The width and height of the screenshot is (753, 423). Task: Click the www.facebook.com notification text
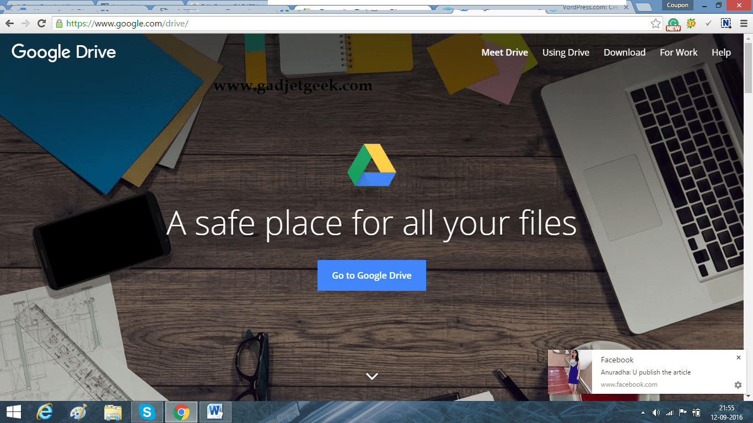(629, 384)
